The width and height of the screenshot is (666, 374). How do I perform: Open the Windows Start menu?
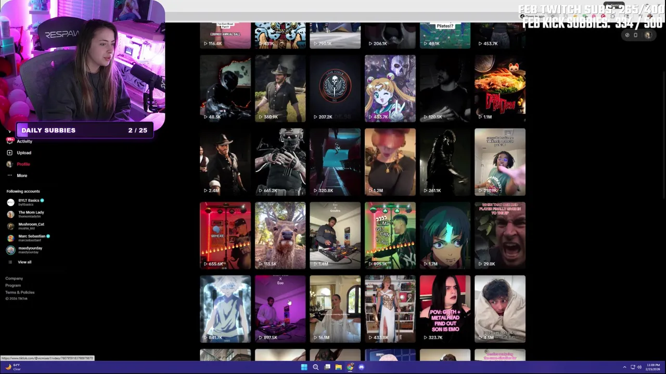304,367
